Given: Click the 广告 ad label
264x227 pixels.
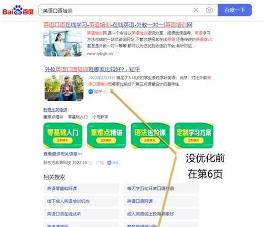Looking at the screenshot, I should pyautogui.click(x=100, y=163).
